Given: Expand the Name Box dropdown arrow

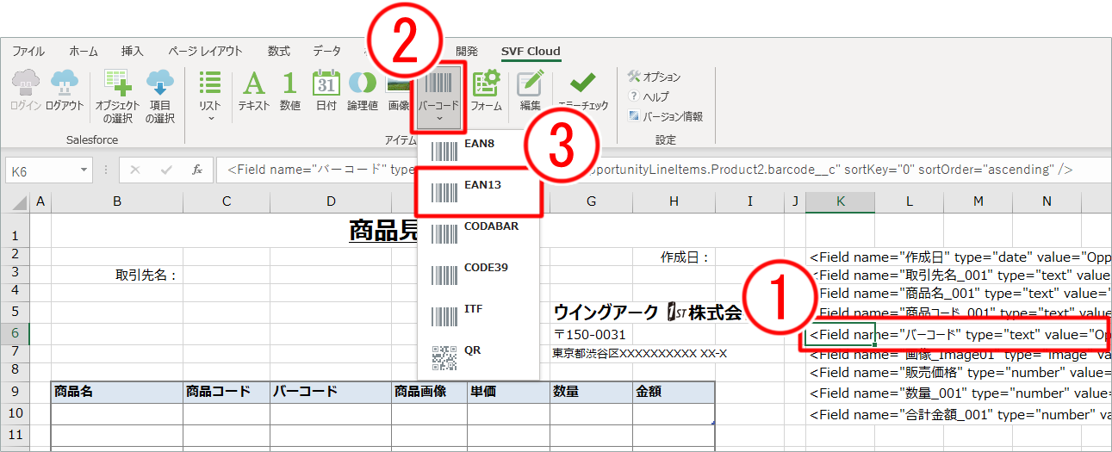Looking at the screenshot, I should [84, 170].
